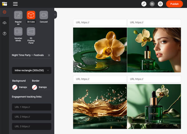Select the 3D Cube format
187x134 pixels.
click(x=31, y=15)
